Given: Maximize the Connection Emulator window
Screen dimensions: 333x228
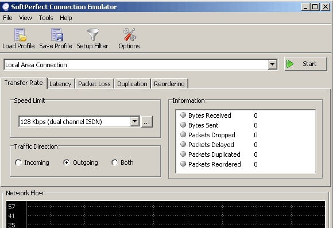Looking at the screenshot, I should click(315, 7).
